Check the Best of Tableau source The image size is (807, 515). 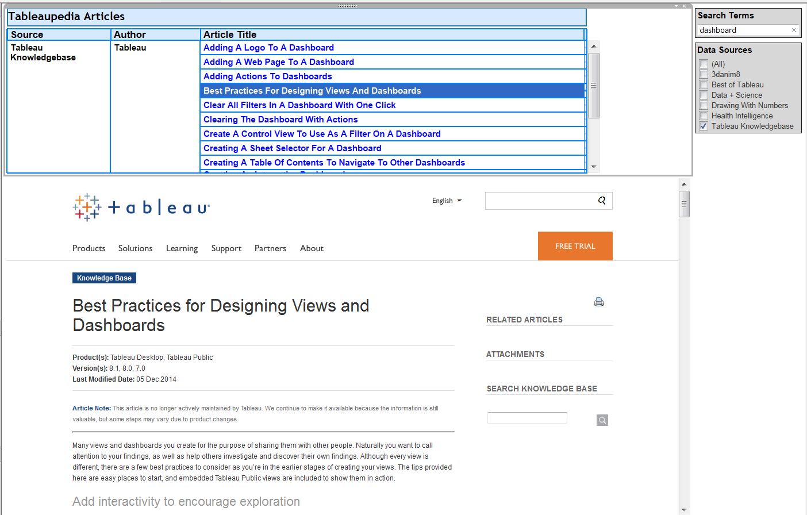point(704,84)
